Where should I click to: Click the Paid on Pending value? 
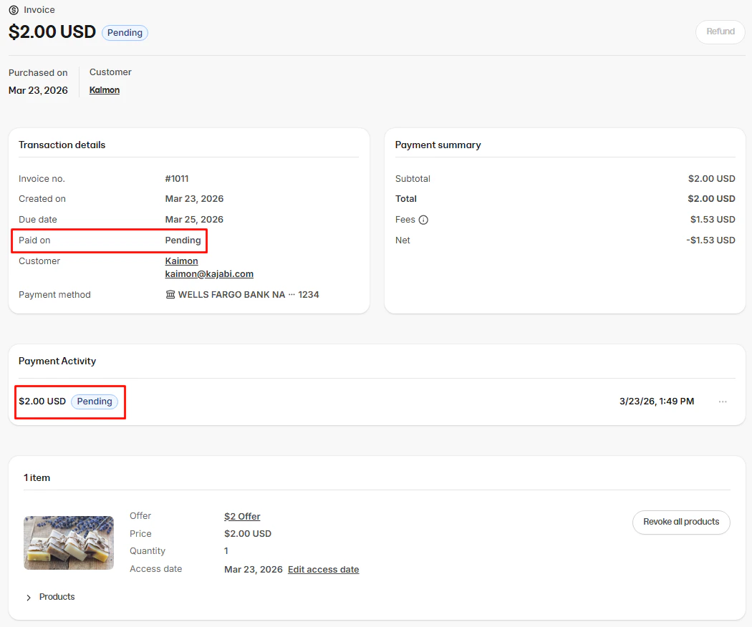[x=183, y=240]
